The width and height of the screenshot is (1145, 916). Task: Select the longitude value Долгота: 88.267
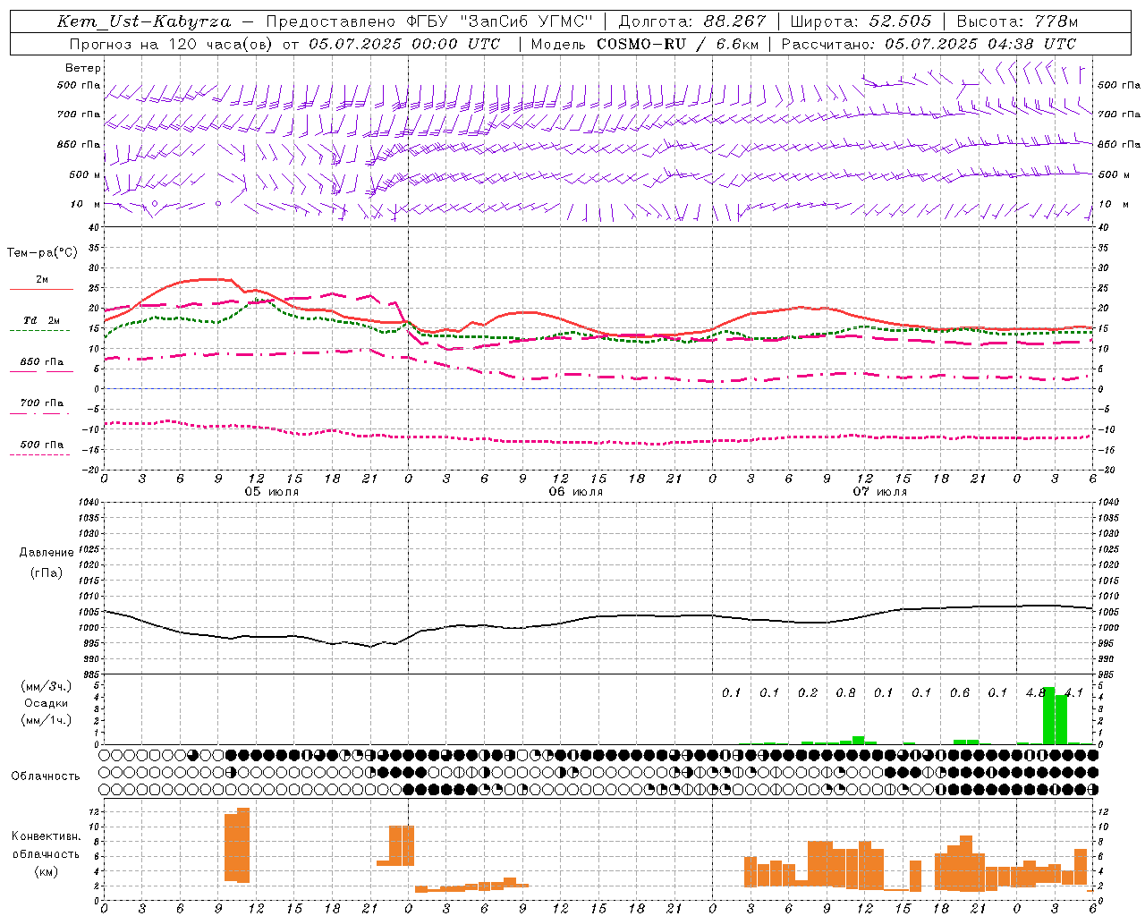[x=692, y=21]
